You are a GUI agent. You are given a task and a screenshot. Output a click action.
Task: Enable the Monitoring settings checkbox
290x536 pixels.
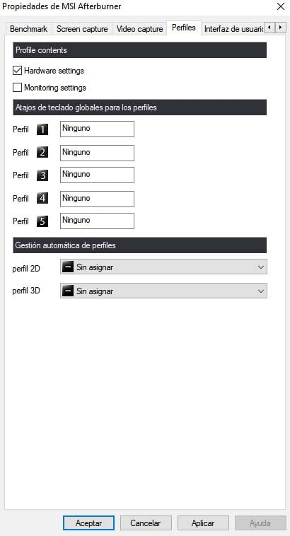pyautogui.click(x=17, y=88)
